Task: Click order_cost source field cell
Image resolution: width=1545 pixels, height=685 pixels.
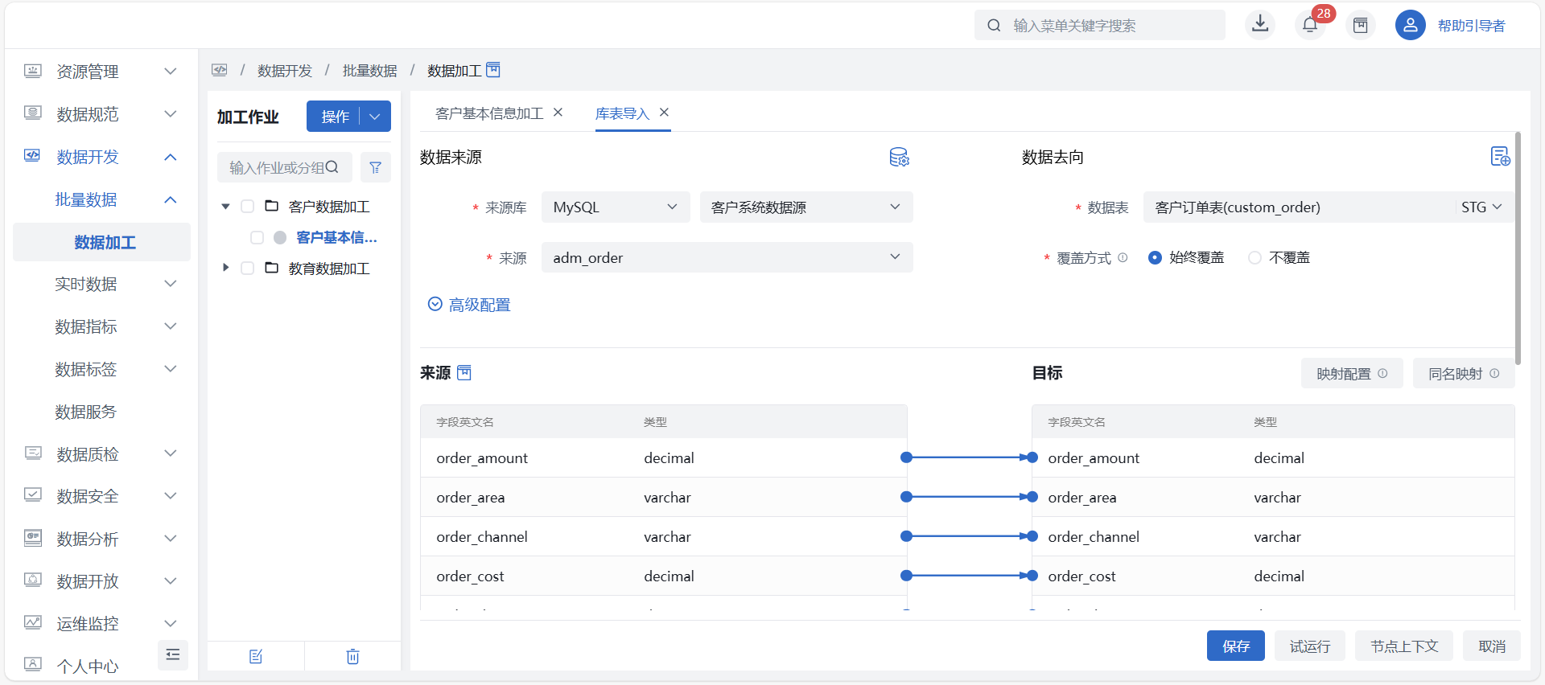Action: (470, 576)
